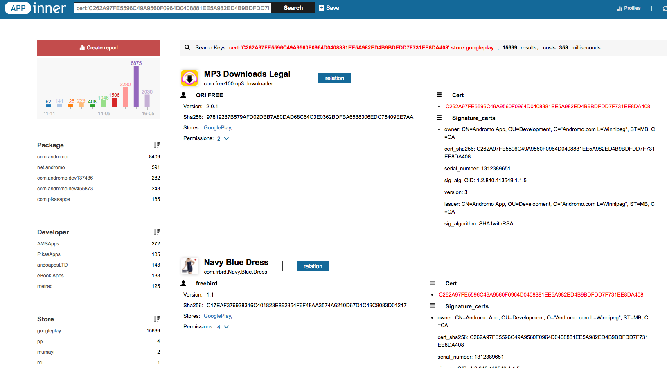Expand permissions chevron for Navy Blue Dress
The height and width of the screenshot is (368, 667).
(226, 327)
